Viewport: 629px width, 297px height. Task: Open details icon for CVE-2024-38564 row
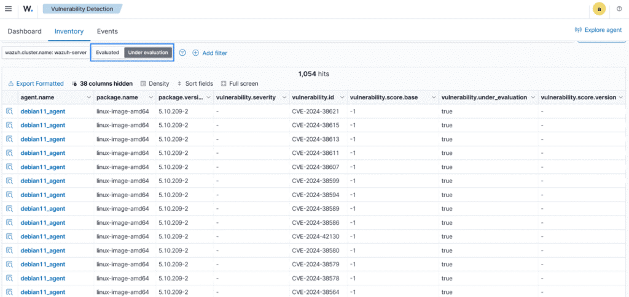tap(10, 292)
